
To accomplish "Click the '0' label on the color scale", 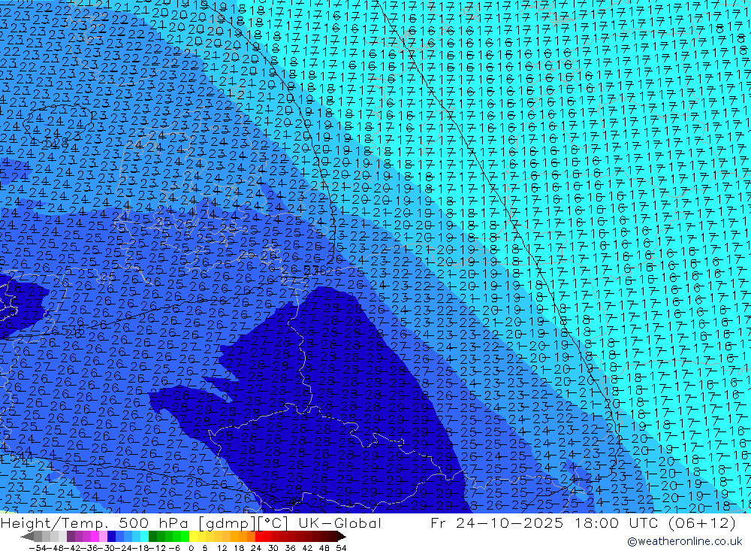I will [x=191, y=548].
